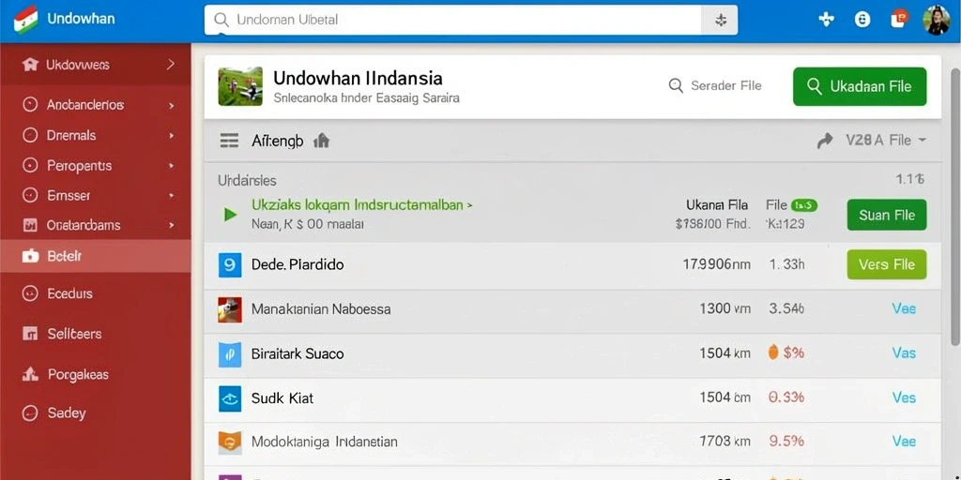Click the home icon beside Ukdovwers

point(30,65)
